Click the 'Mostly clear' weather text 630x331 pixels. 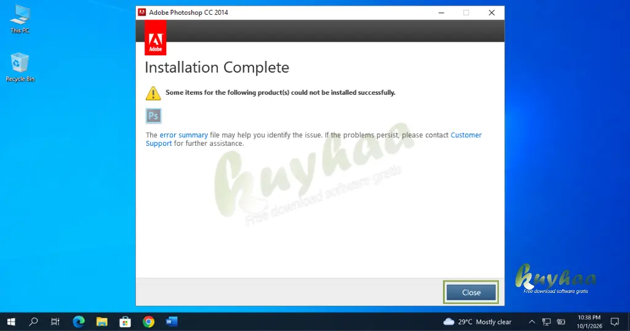pyautogui.click(x=493, y=322)
